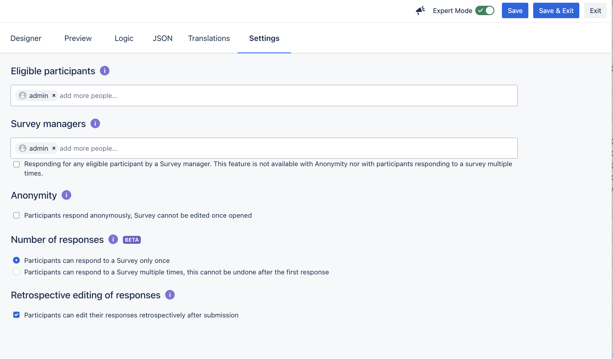Click the Anonymity info icon
Viewport: 613px width, 359px height.
(66, 195)
